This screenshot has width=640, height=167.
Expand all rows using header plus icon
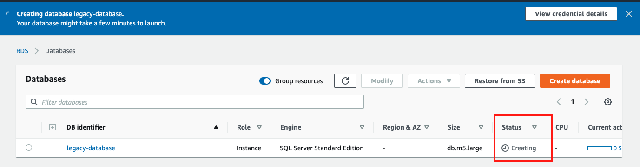(x=53, y=127)
